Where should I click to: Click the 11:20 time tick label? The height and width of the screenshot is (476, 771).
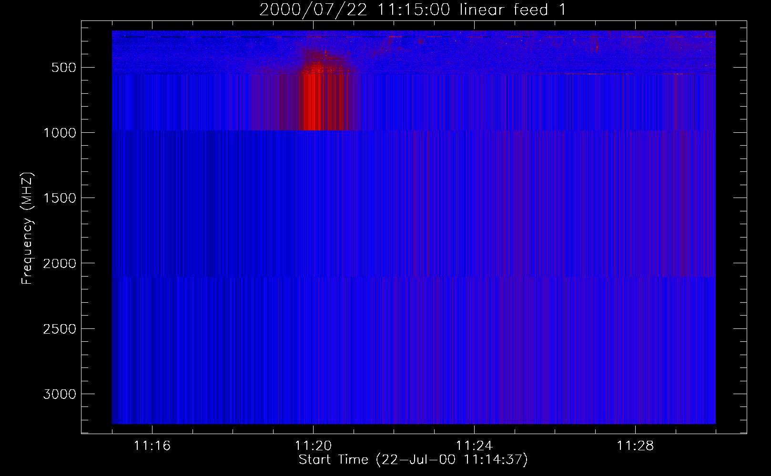pos(313,446)
